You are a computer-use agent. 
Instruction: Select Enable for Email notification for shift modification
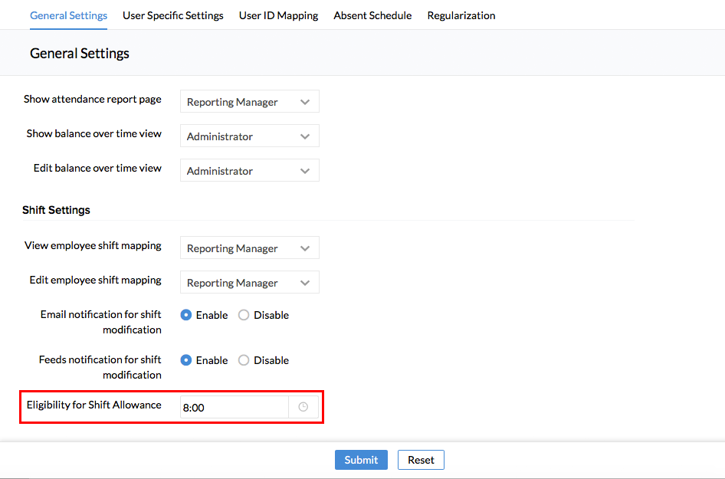pyautogui.click(x=186, y=315)
